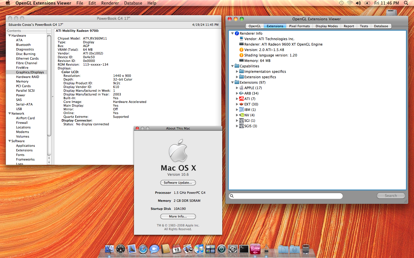
Task: Open iChat from the Dock
Action: [154, 249]
